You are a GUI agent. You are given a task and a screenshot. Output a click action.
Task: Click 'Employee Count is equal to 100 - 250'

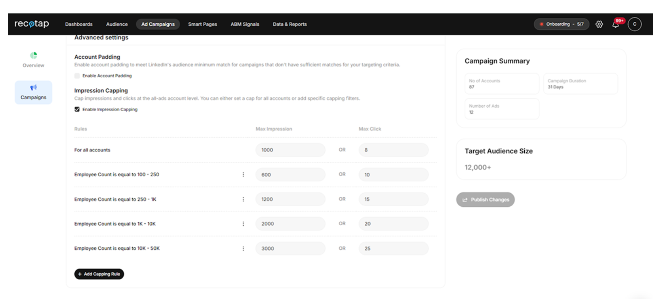[x=117, y=174]
